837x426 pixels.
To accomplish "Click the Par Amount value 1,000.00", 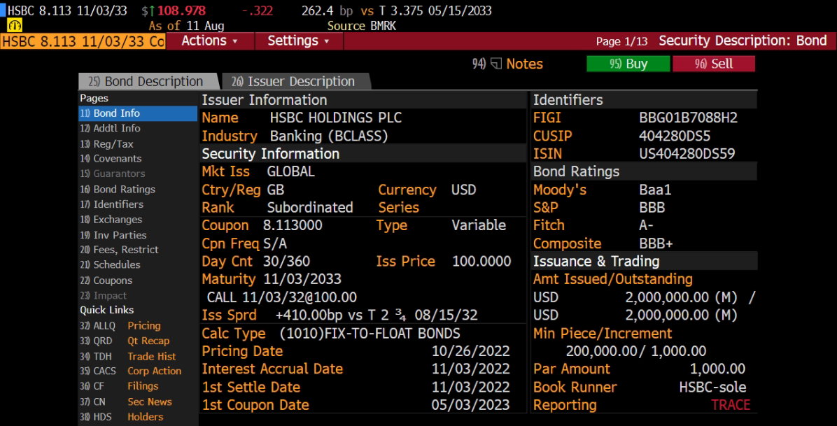I will click(x=717, y=369).
